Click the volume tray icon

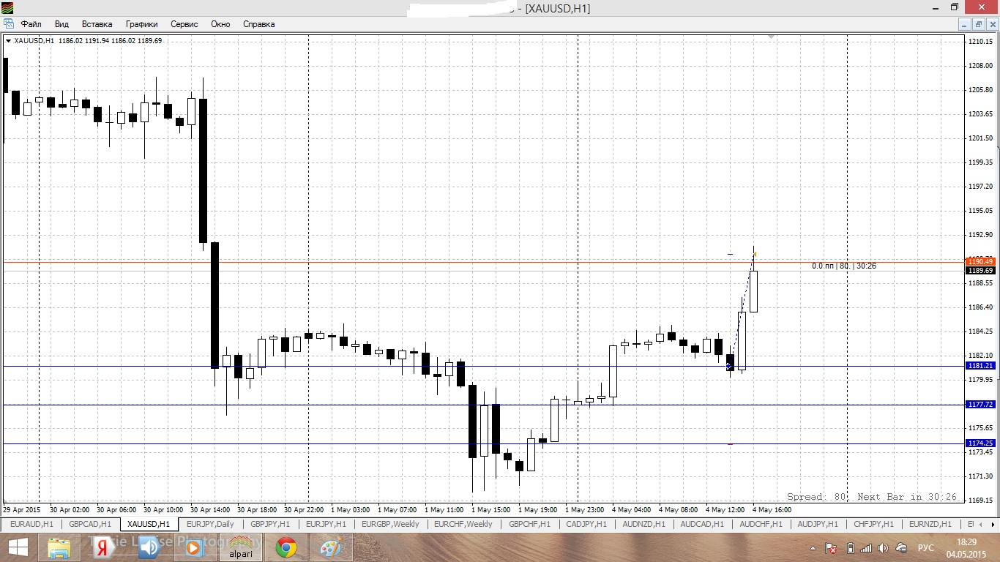[x=884, y=547]
